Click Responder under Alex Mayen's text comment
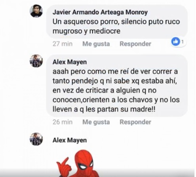196x177 pixels. tap(135, 122)
